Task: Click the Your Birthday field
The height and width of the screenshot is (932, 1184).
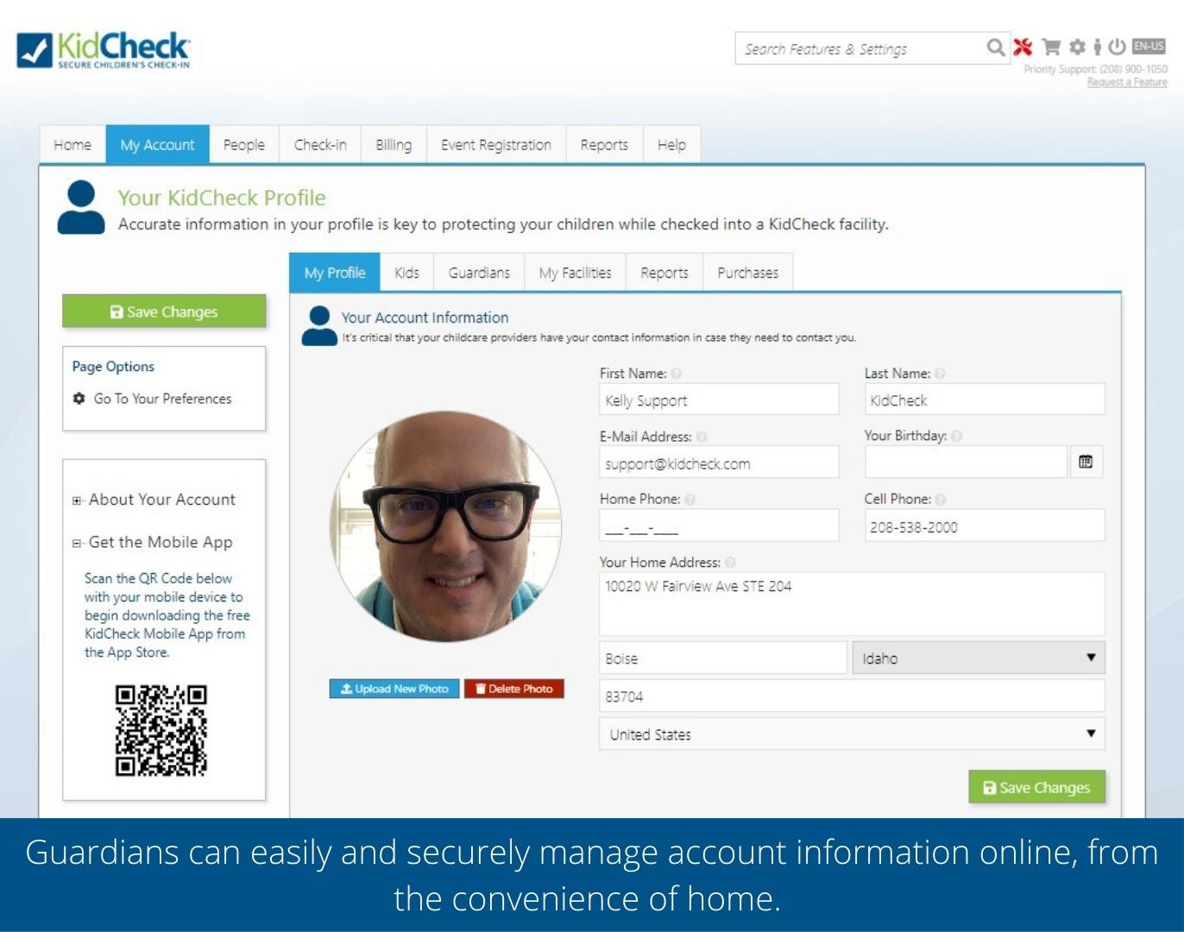Action: (966, 463)
